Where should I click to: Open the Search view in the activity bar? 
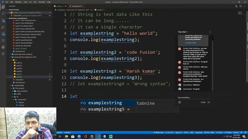click(x=3, y=14)
